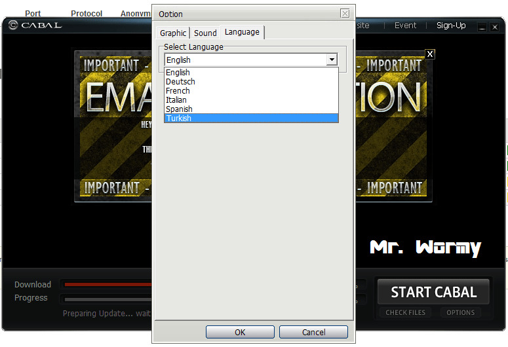508x347 pixels.
Task: Open the Event link in launcher
Action: pos(405,26)
